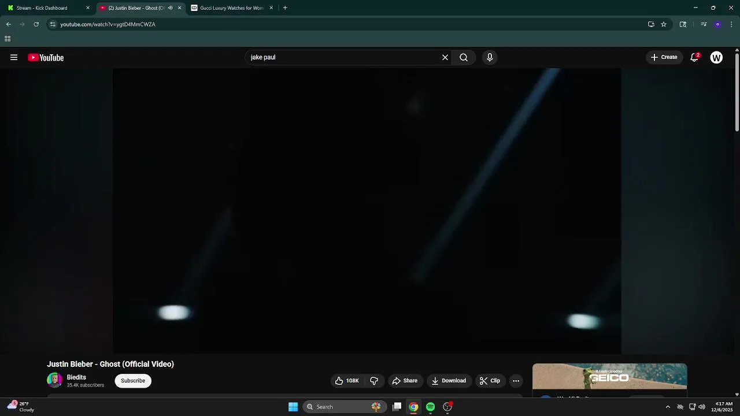This screenshot has width=740, height=416.
Task: Click the video title 'Justin Bieber - Ghost'
Action: (110, 364)
